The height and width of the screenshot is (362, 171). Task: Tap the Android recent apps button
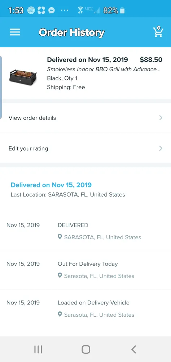[x=38, y=349]
